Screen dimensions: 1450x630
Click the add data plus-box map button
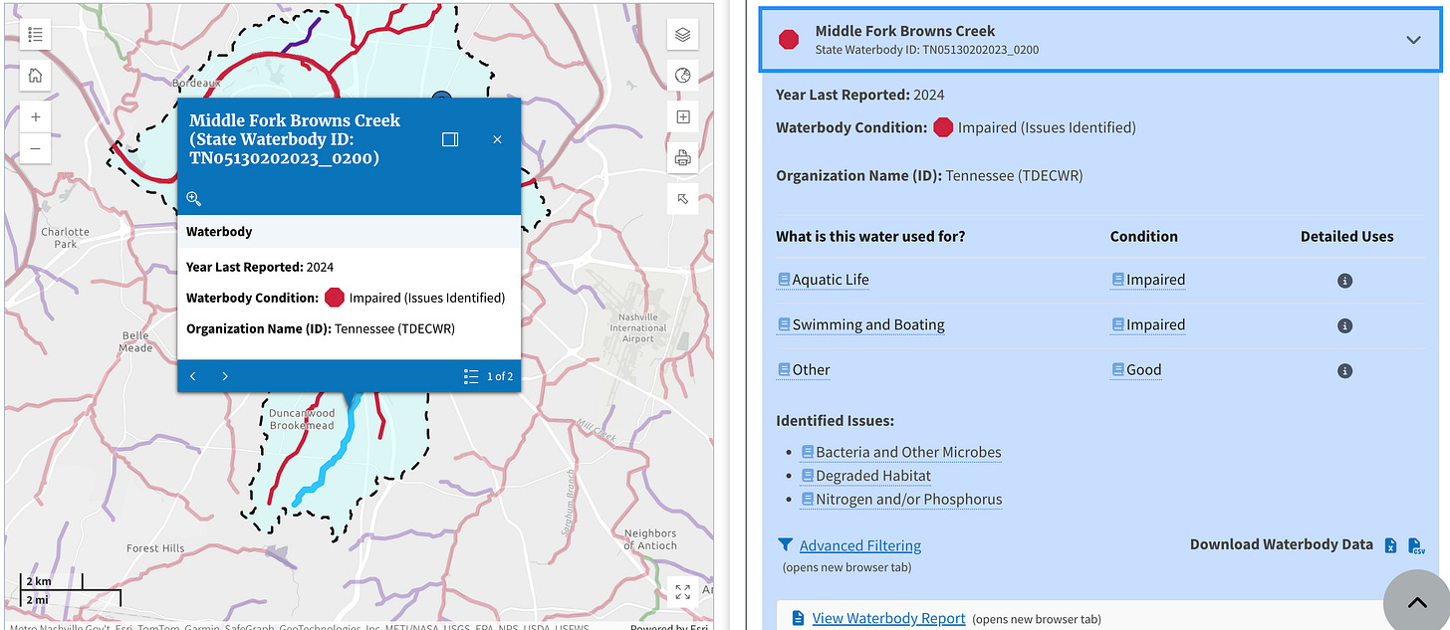682,116
